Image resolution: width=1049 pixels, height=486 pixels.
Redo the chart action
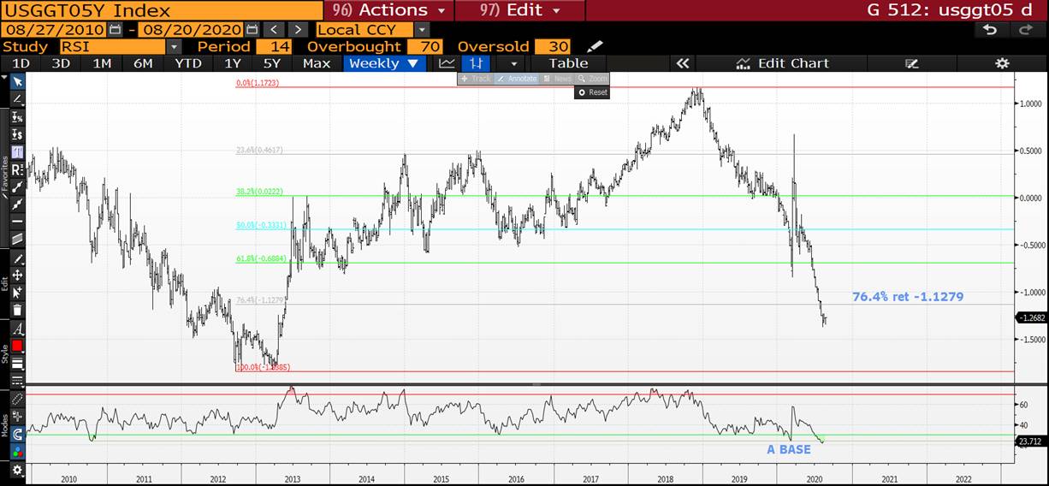coord(1026,29)
